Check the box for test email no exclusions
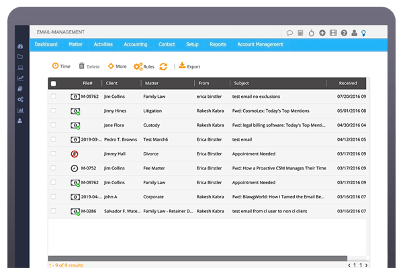The height and width of the screenshot is (268, 403). [x=53, y=96]
